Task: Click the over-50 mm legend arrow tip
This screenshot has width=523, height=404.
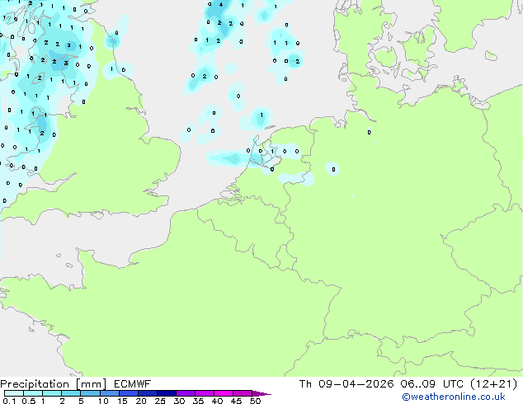Action: pyautogui.click(x=261, y=393)
